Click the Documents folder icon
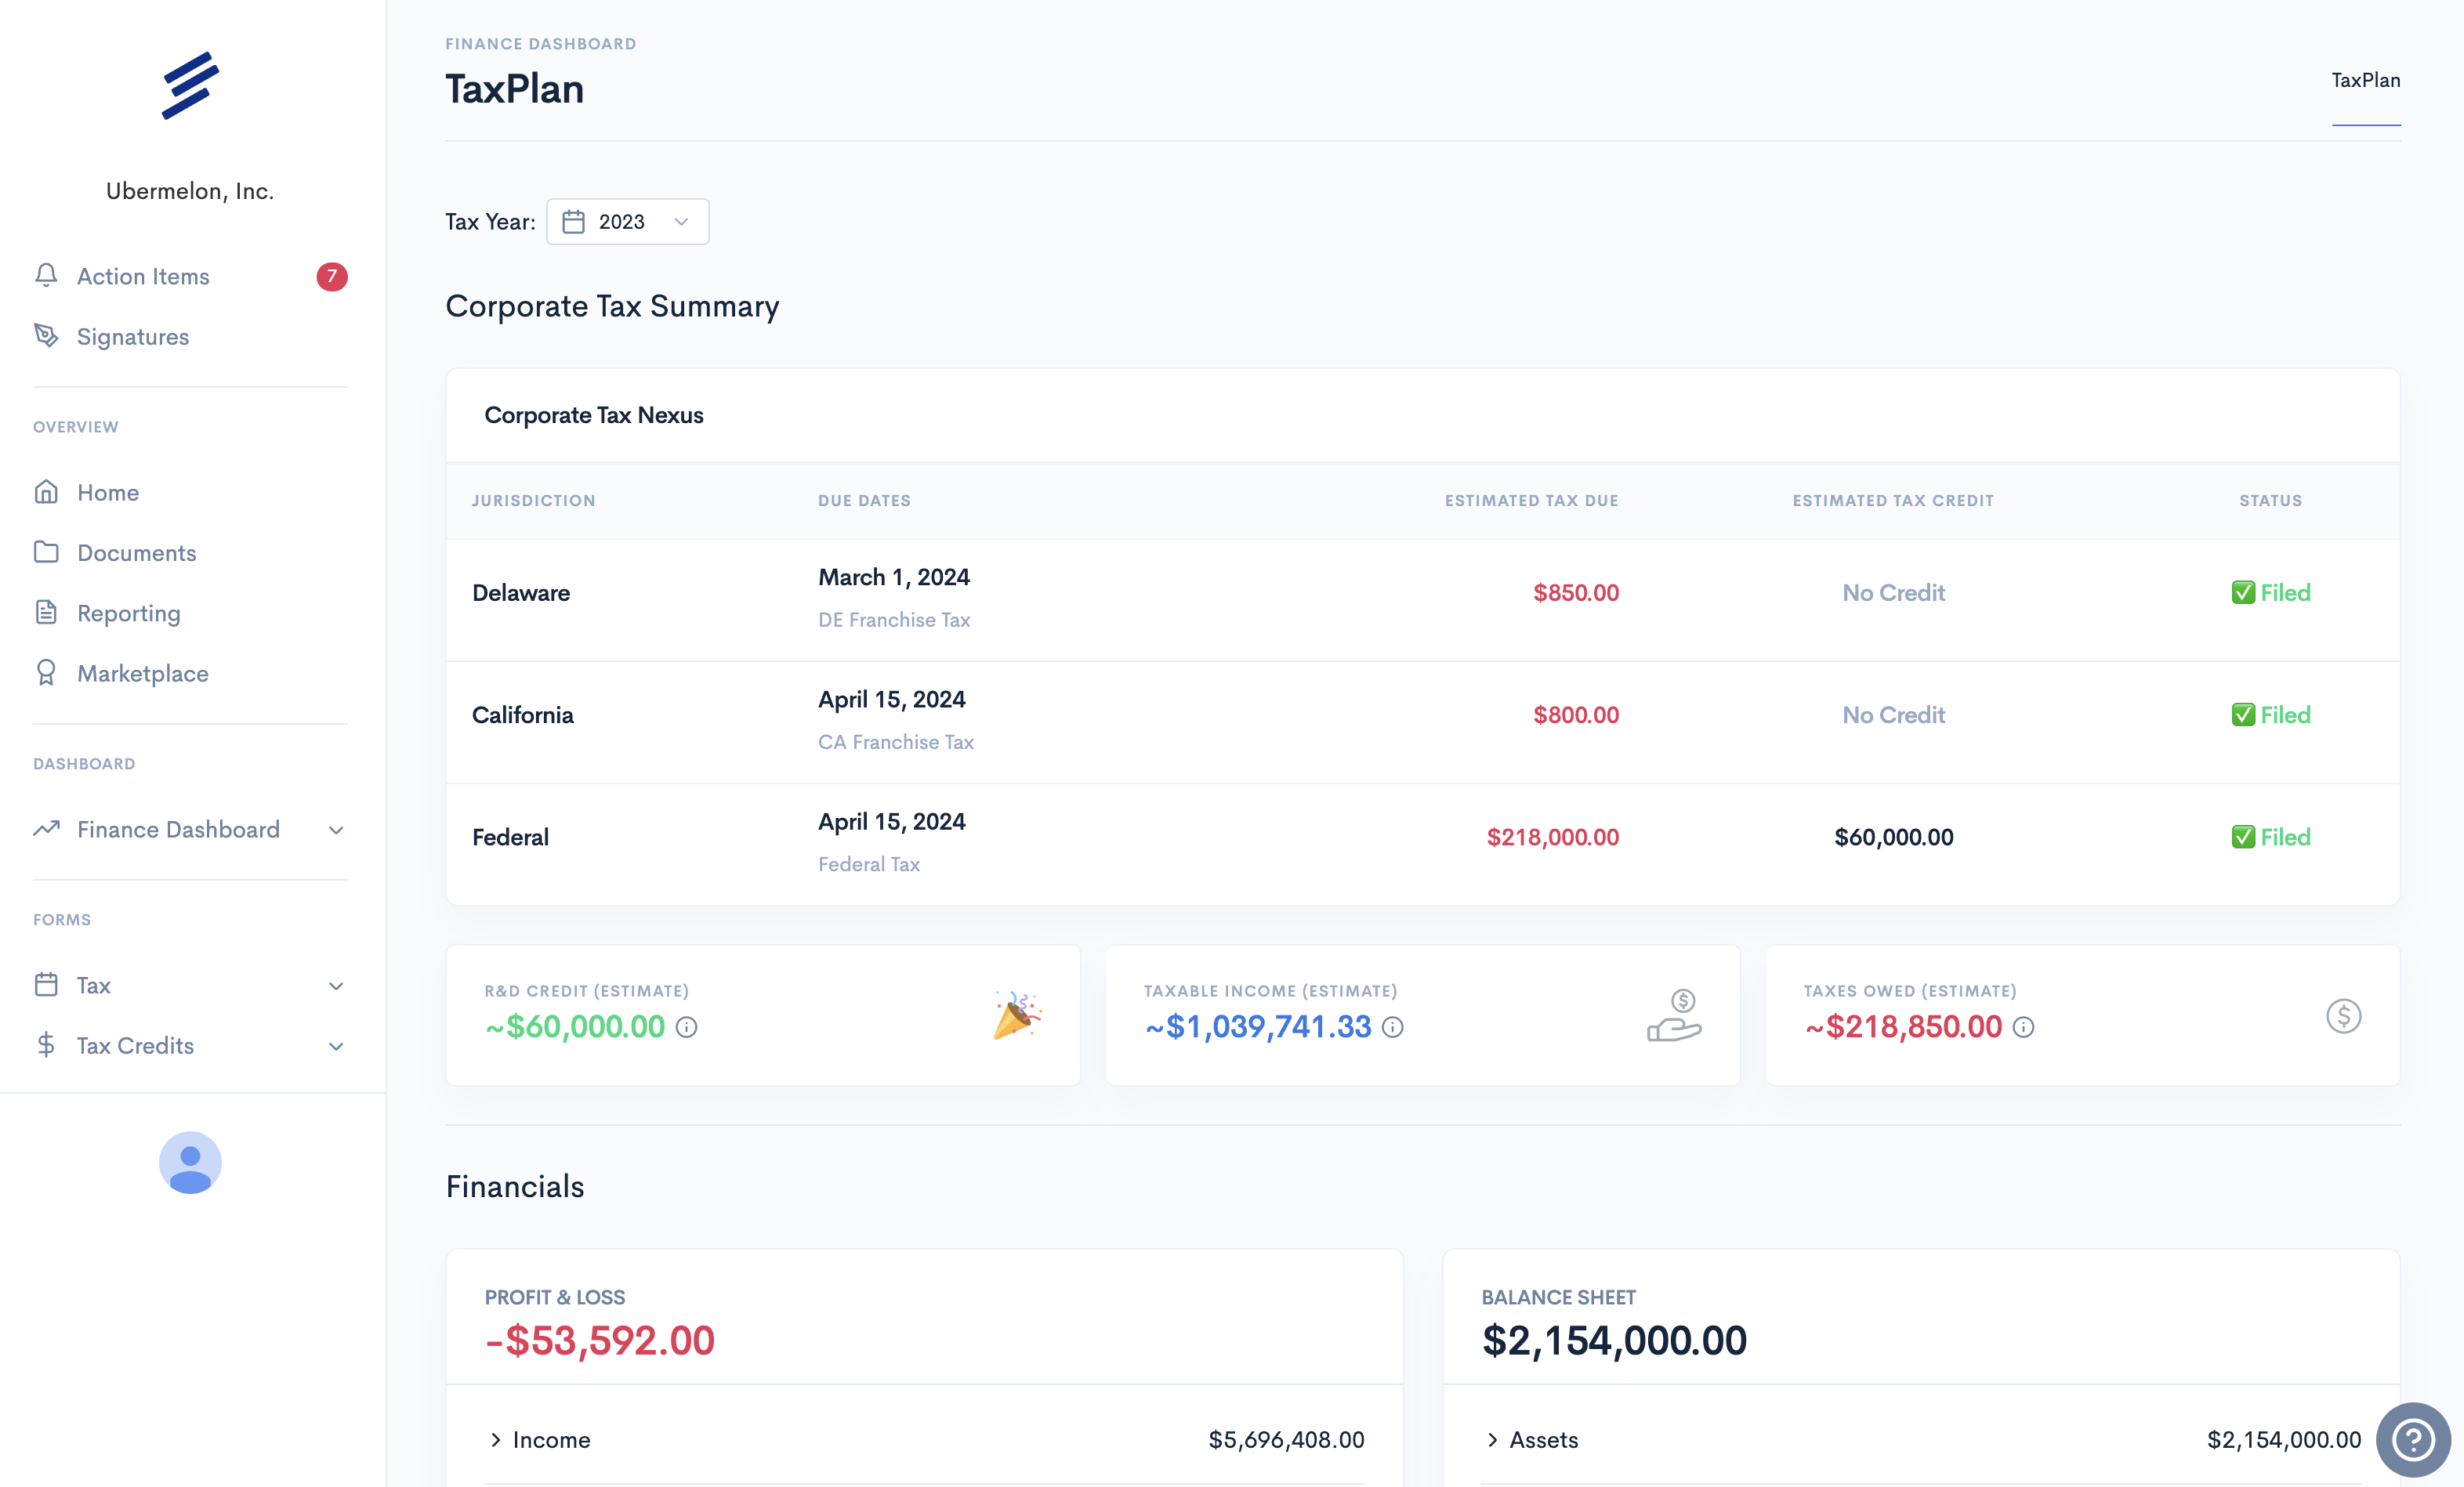Screen dimensions: 2464x1487 click(x=46, y=552)
